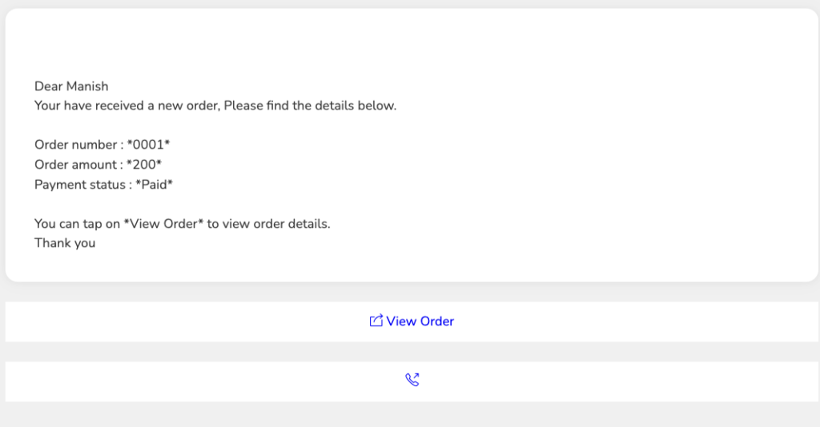
Task: Click the Order number *0001* line
Action: [102, 145]
